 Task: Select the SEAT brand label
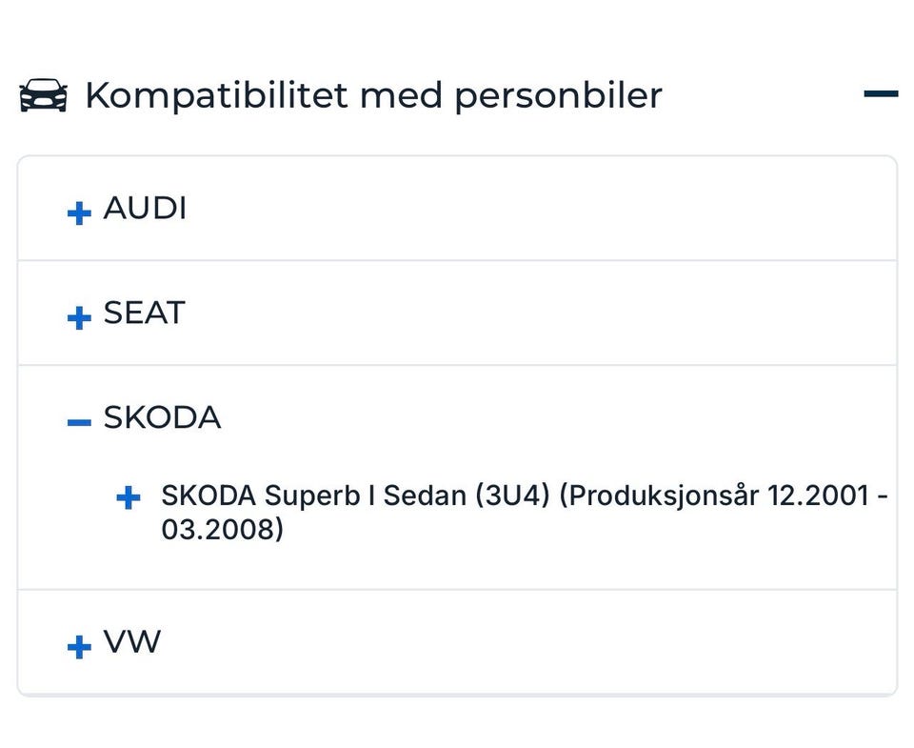coord(144,313)
